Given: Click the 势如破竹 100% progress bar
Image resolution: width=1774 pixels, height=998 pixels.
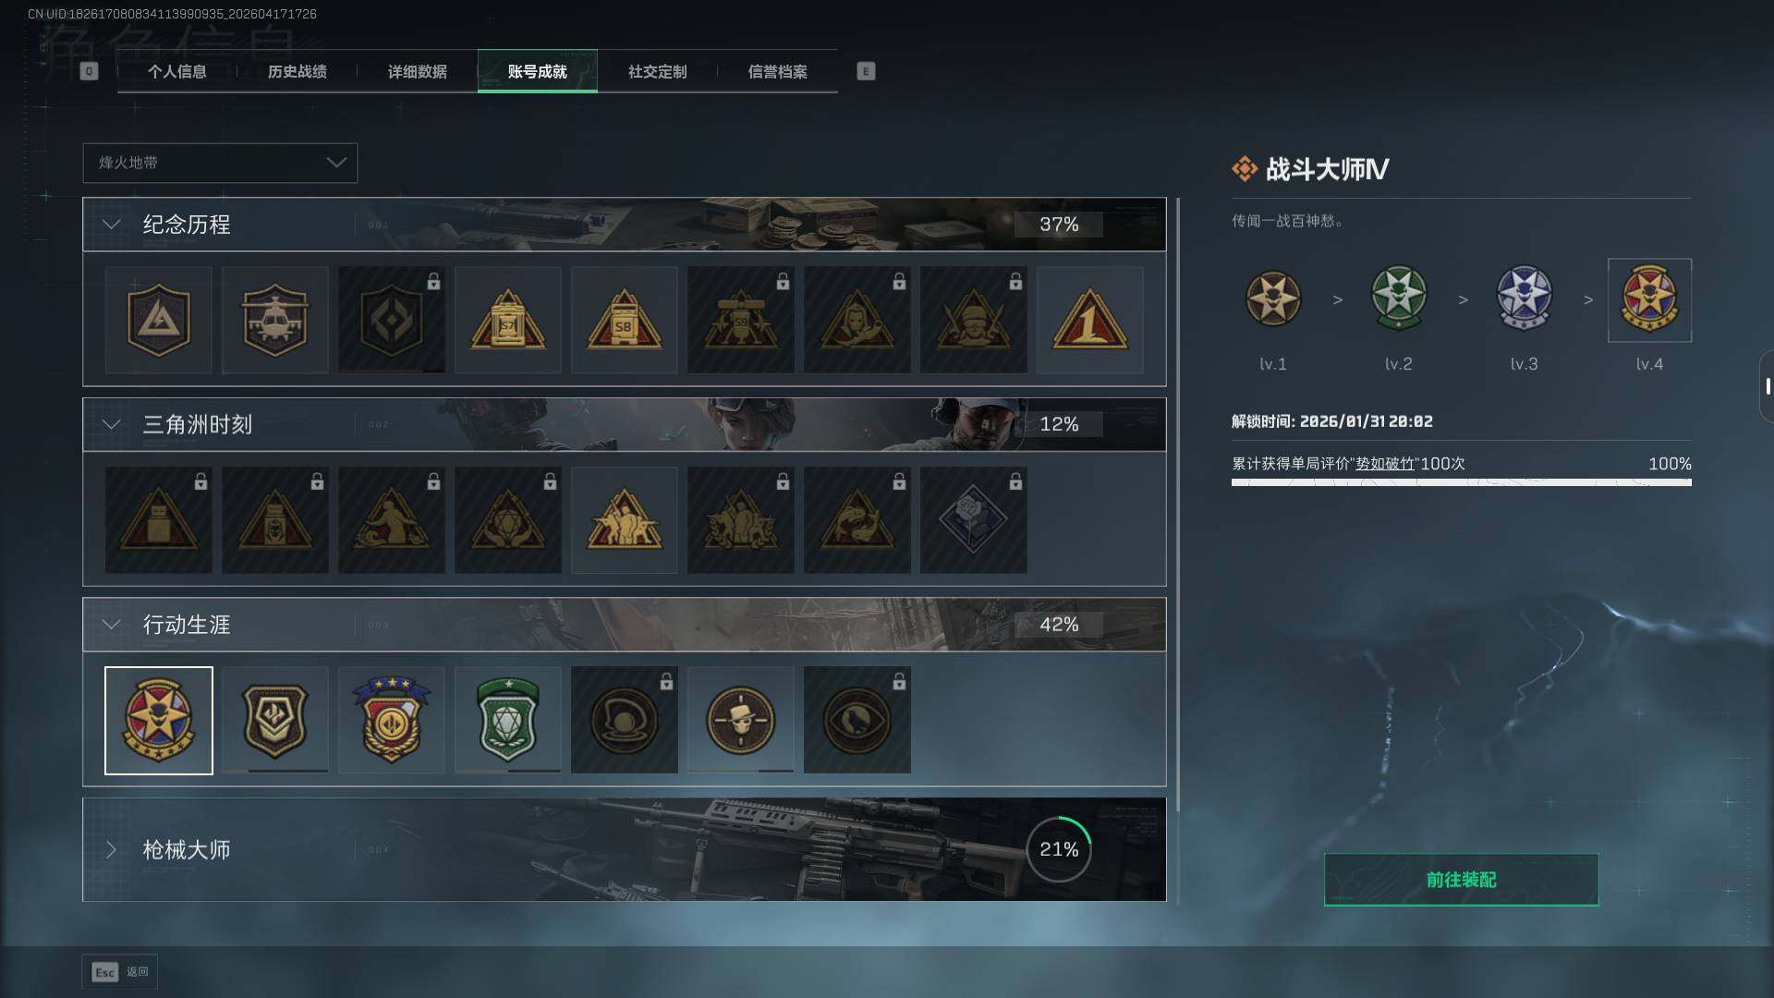Looking at the screenshot, I should 1461,481.
